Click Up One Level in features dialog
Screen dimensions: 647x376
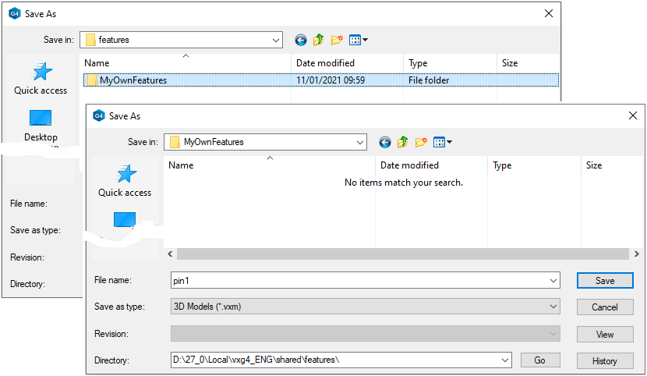pos(319,40)
